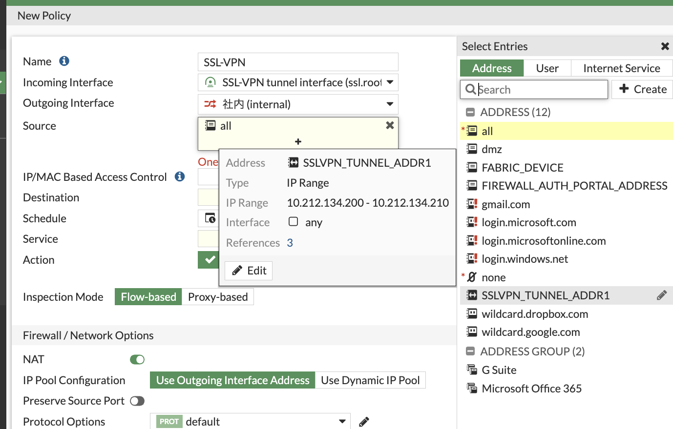This screenshot has width=673, height=429.
Task: Click the 'all' address icon in Select Entries
Action: 472,131
